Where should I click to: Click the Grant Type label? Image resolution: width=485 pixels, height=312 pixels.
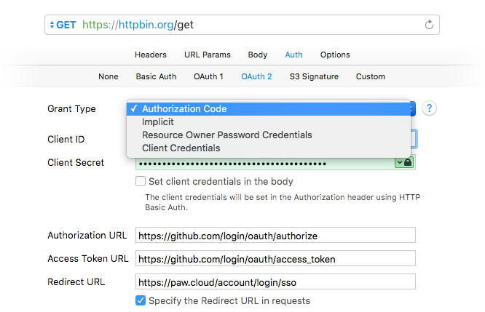click(x=72, y=109)
